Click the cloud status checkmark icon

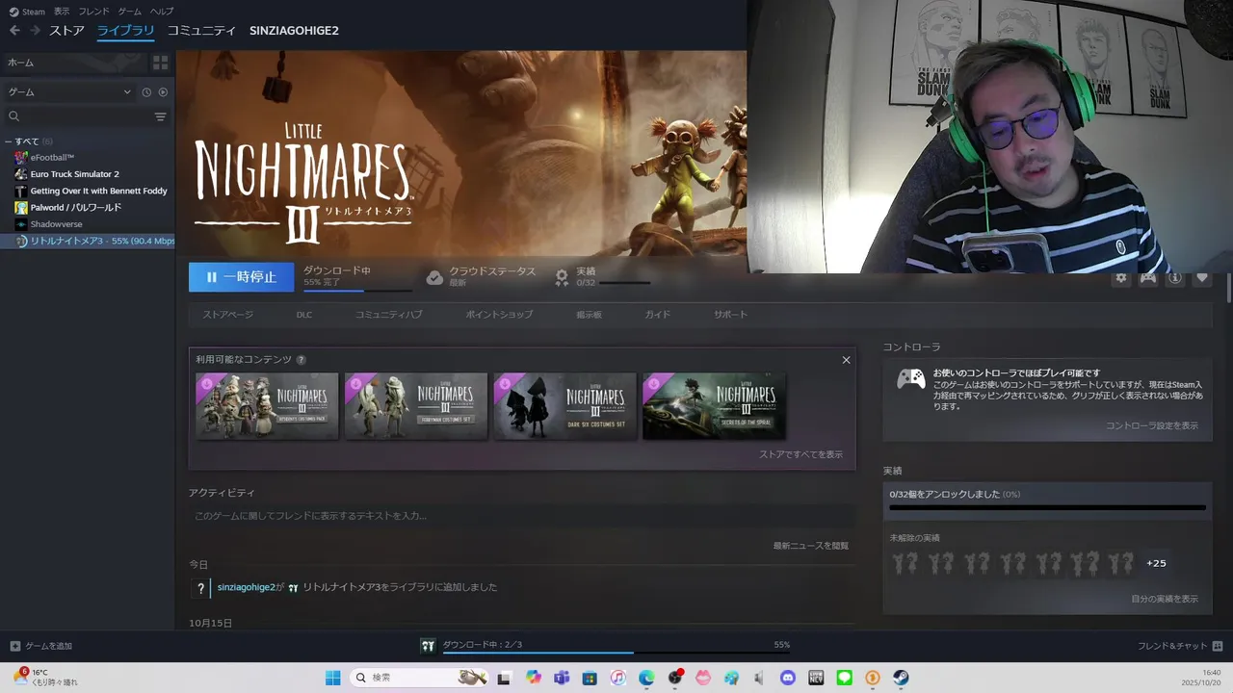click(434, 277)
